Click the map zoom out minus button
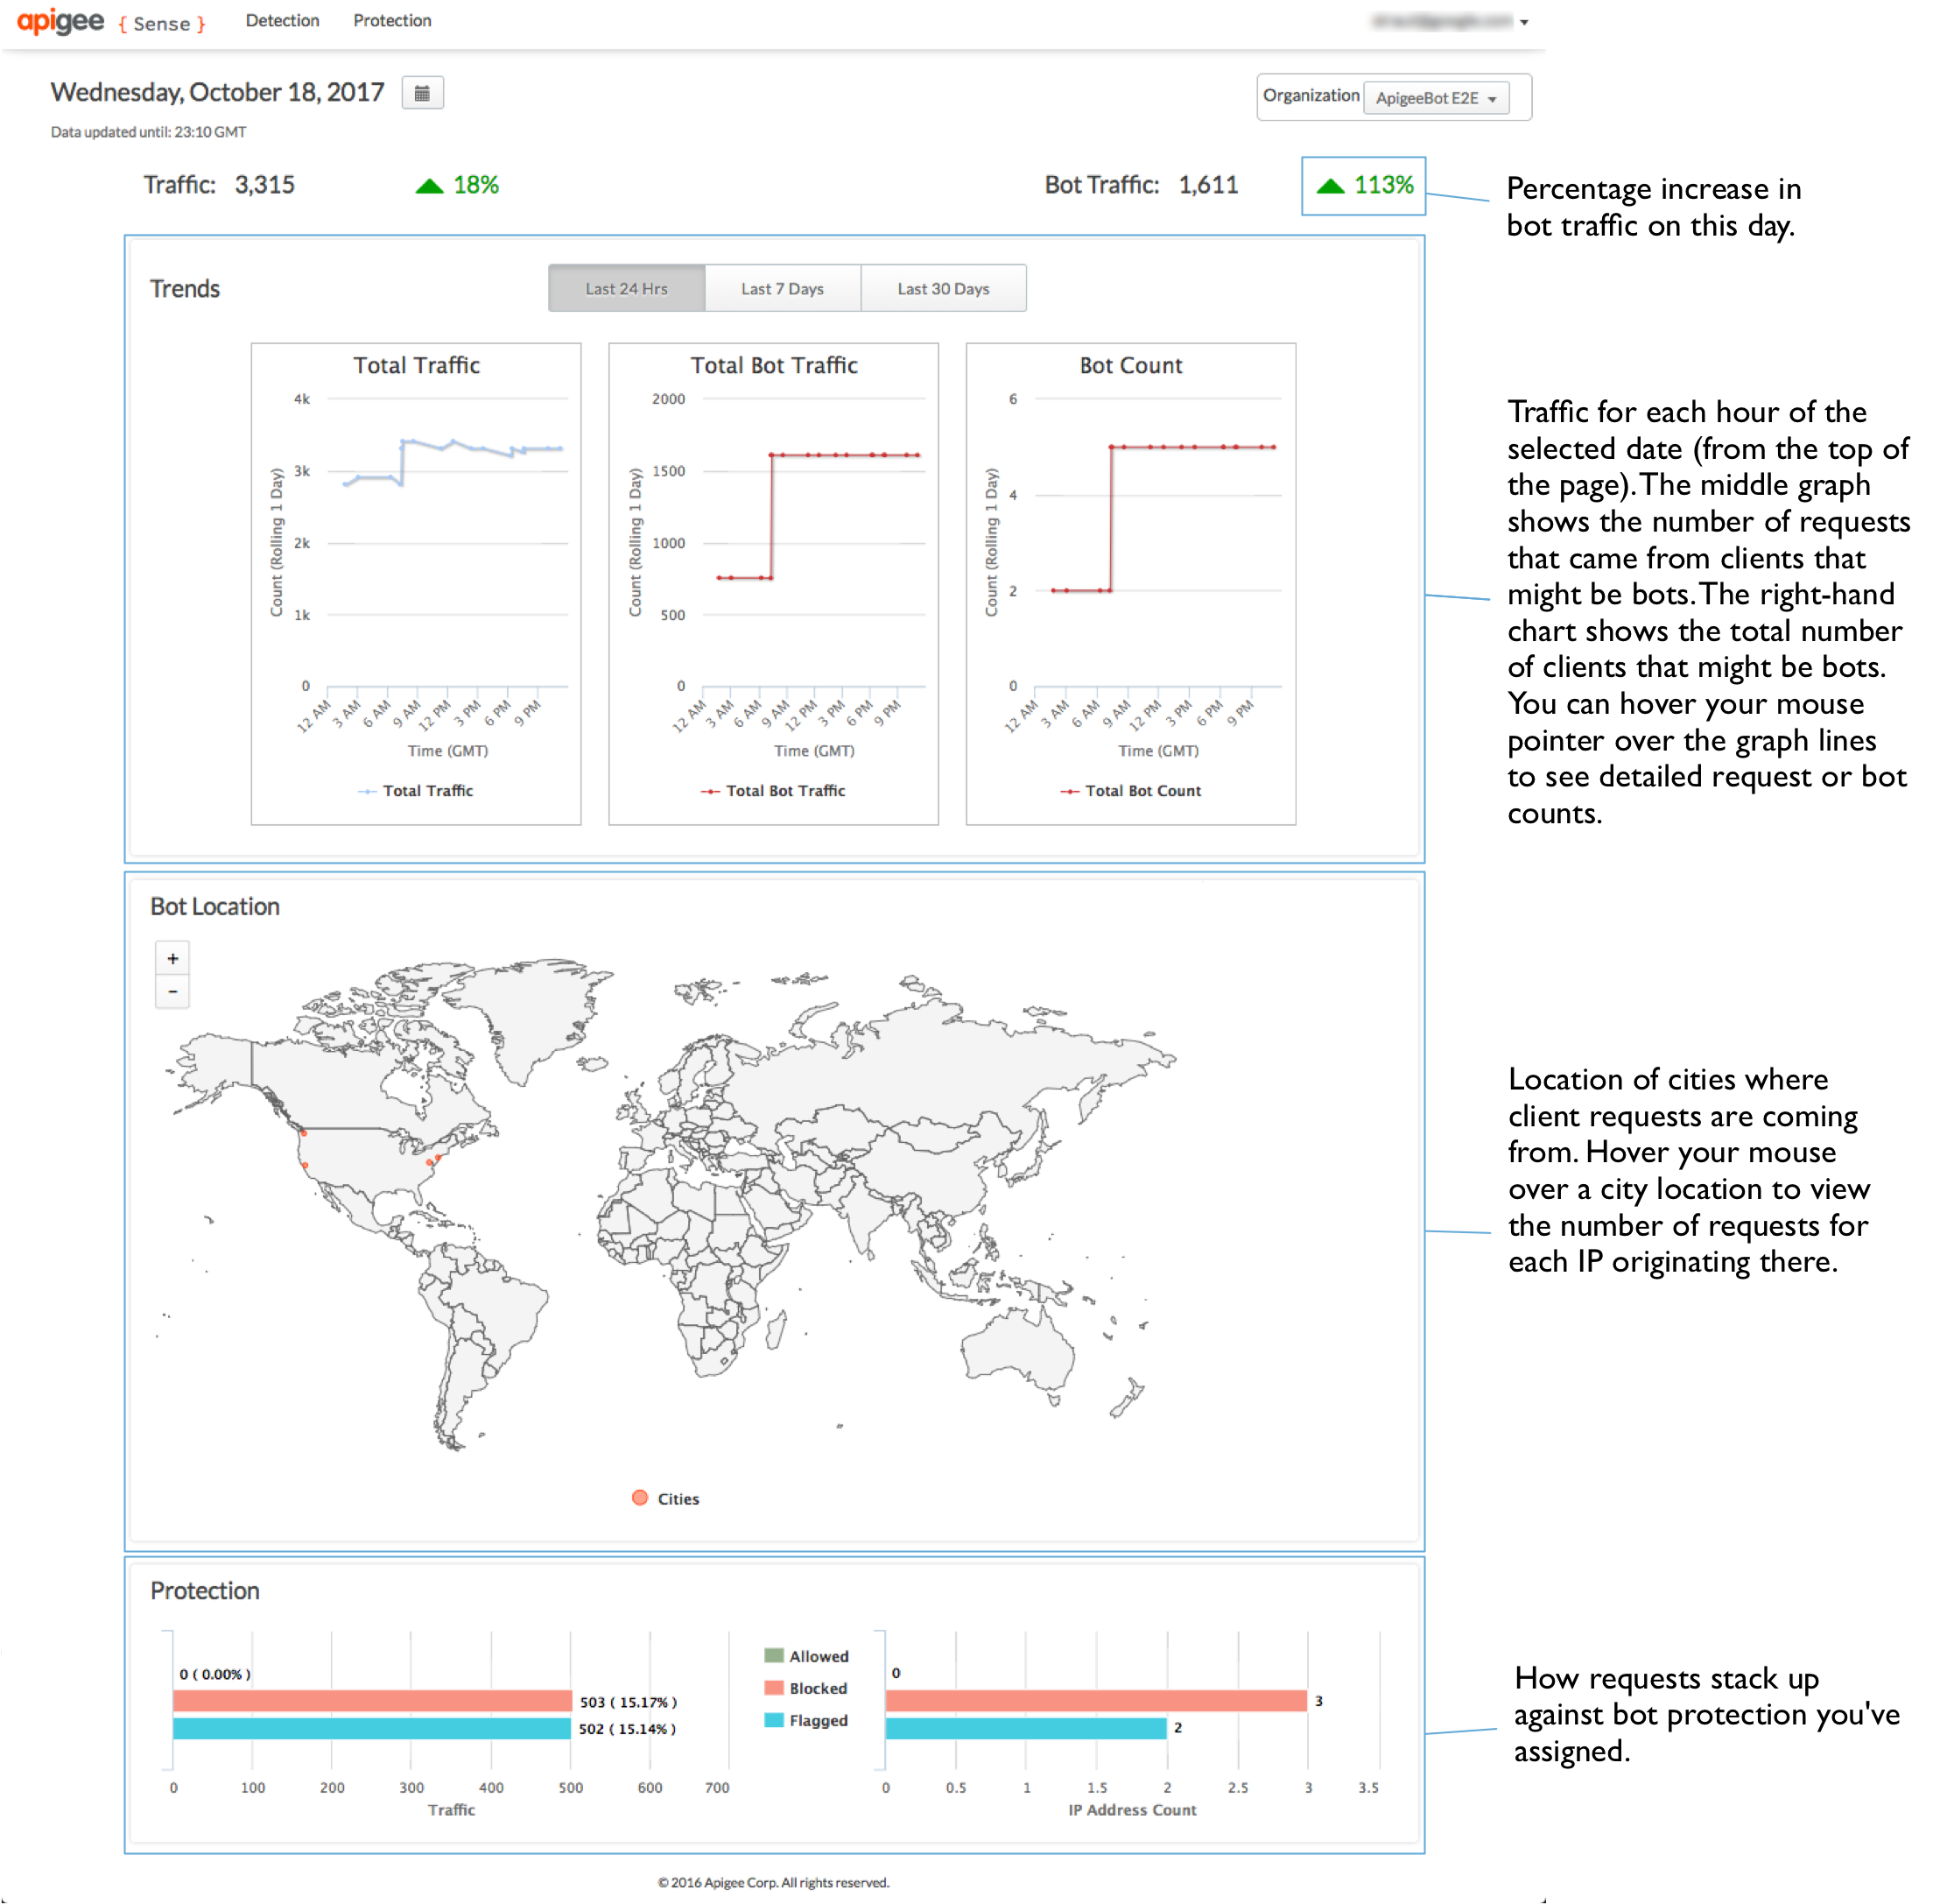This screenshot has width=1933, height=1904. pyautogui.click(x=173, y=991)
